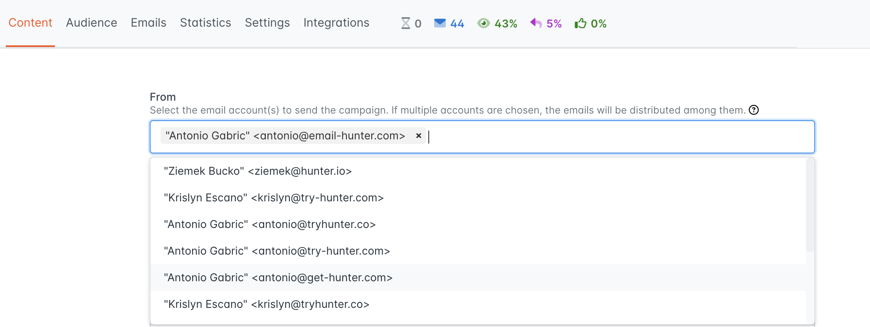Open the Integrations tab

[x=336, y=23]
